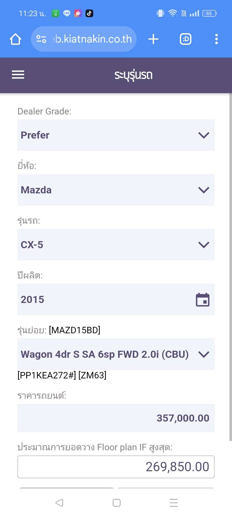Open the Wagon 4dr sub-model dropdown
The width and height of the screenshot is (232, 517).
coord(116,354)
